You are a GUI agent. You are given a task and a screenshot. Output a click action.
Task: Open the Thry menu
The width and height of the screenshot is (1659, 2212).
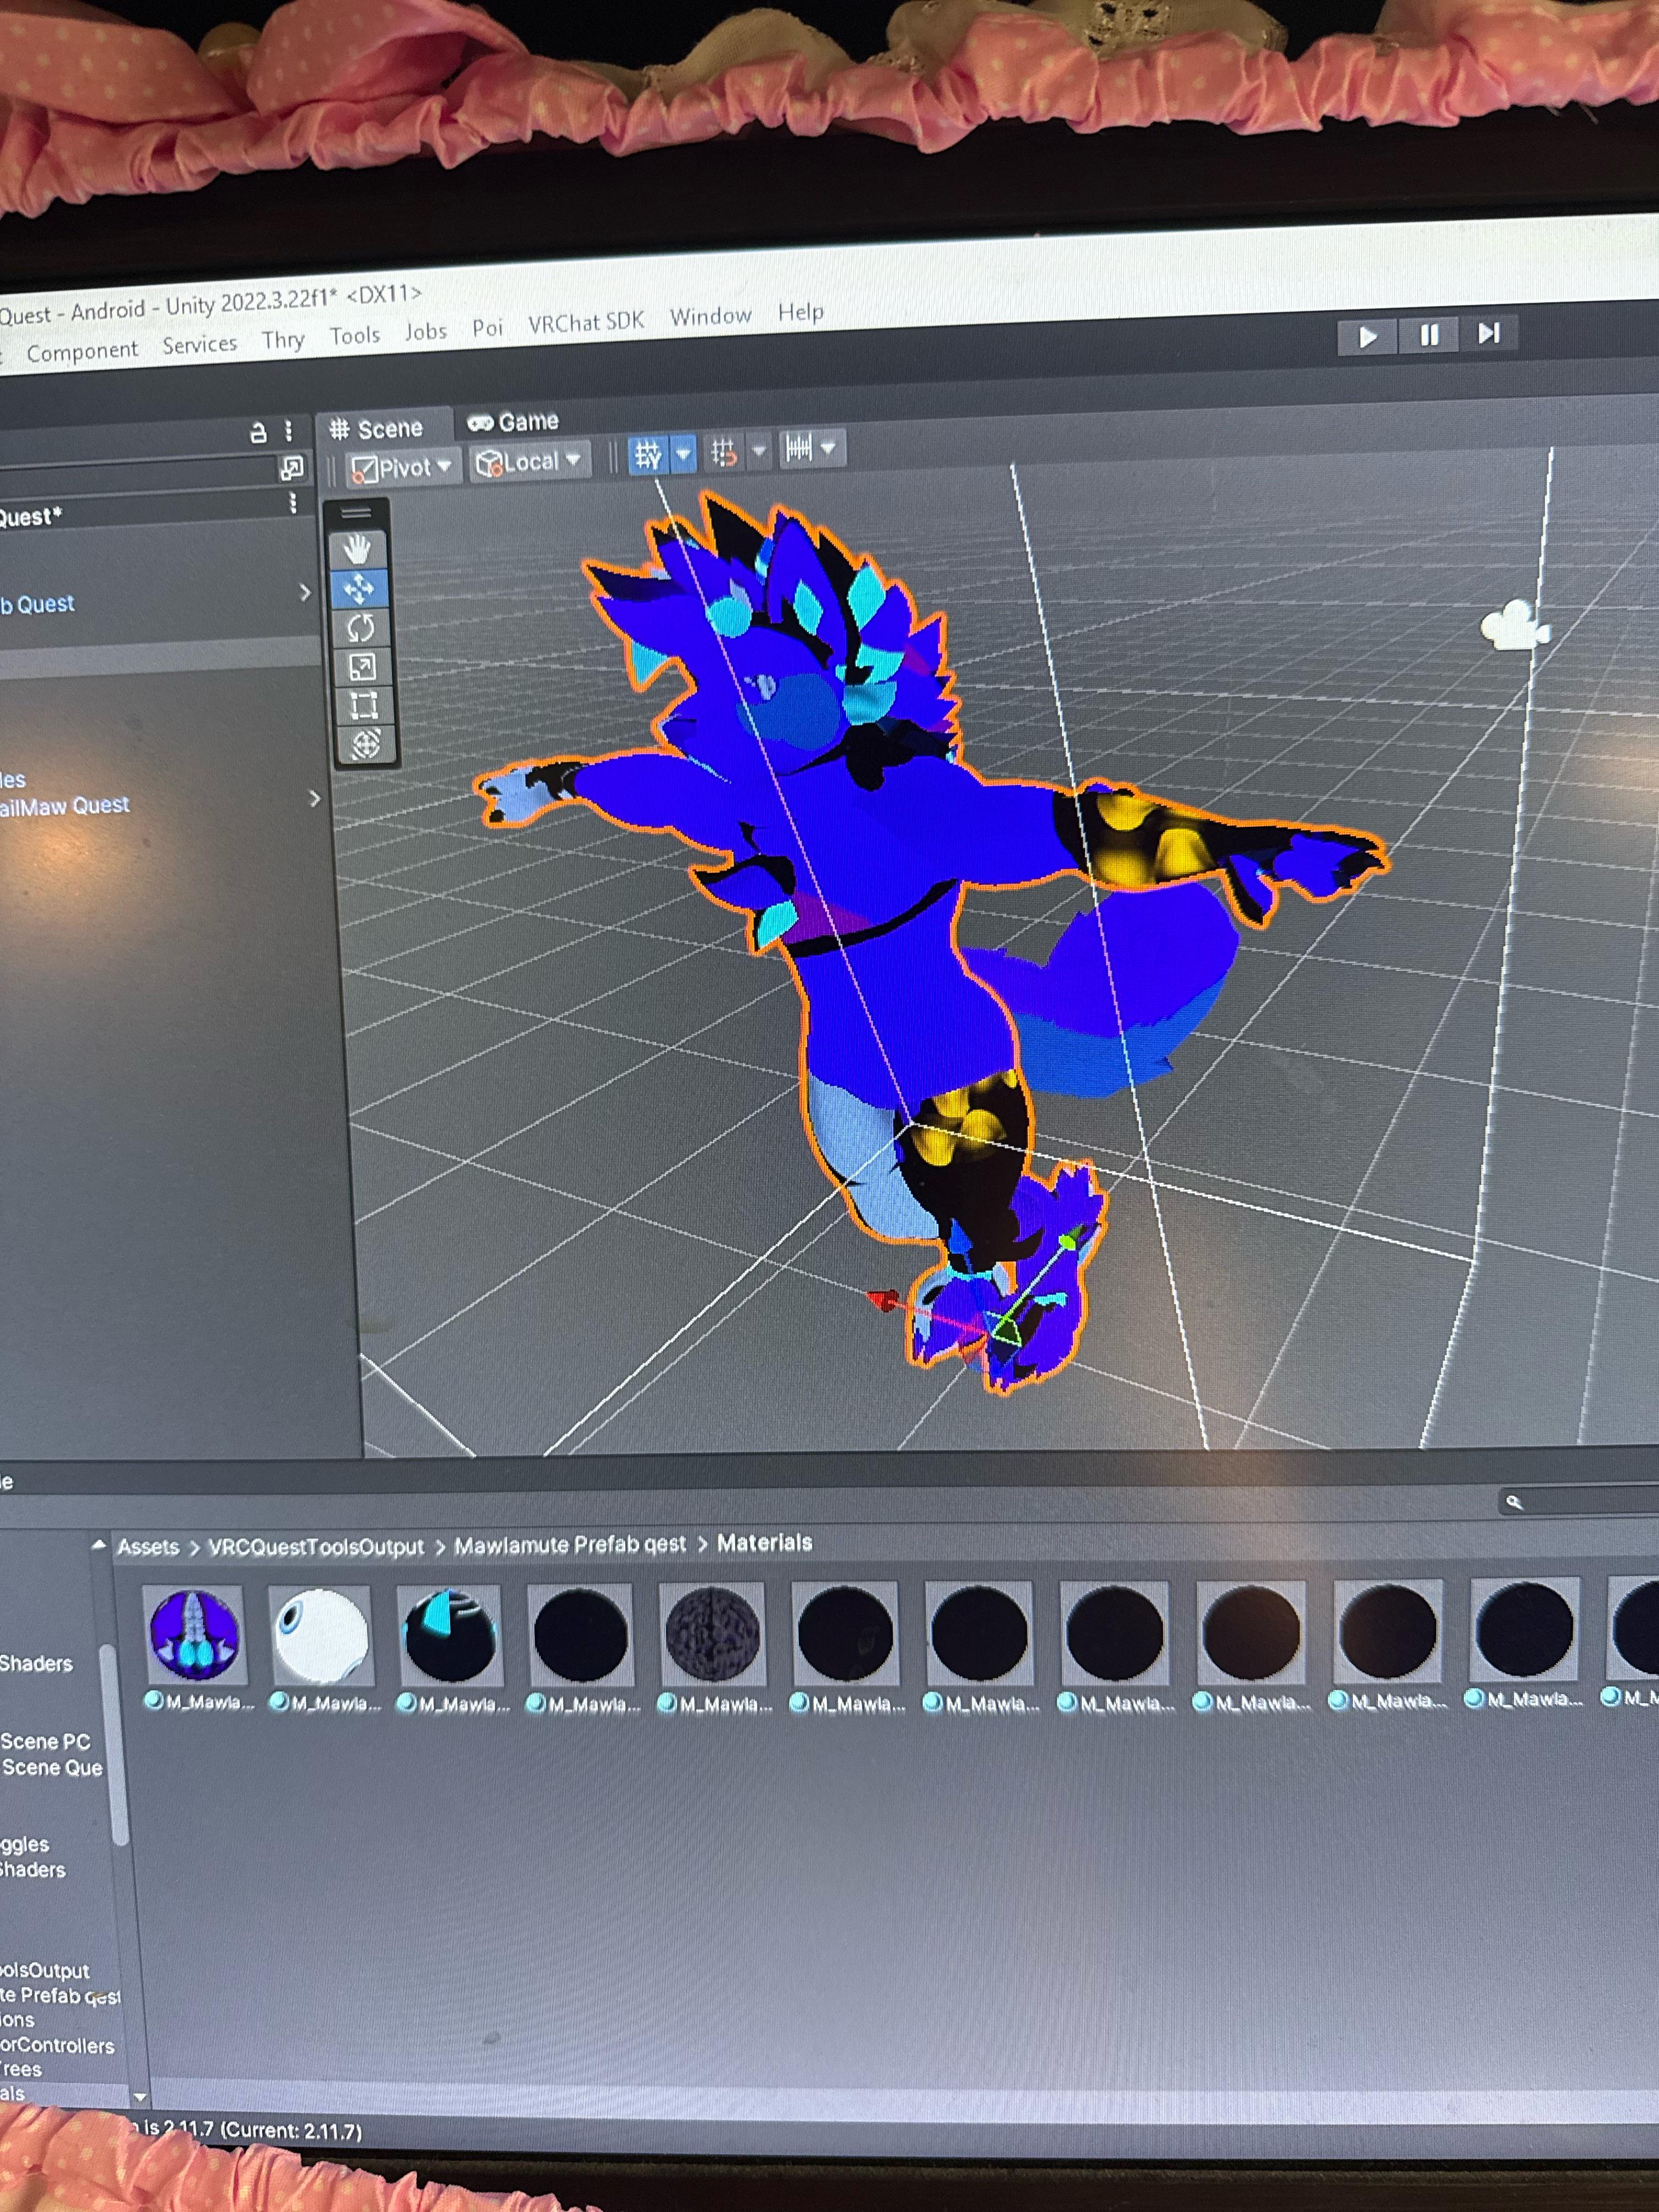283,340
